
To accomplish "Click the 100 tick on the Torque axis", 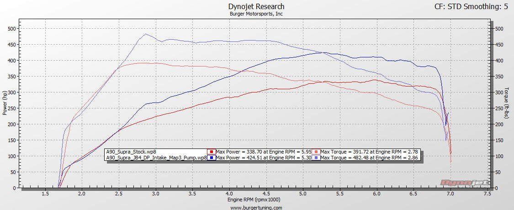I will click(498, 156).
